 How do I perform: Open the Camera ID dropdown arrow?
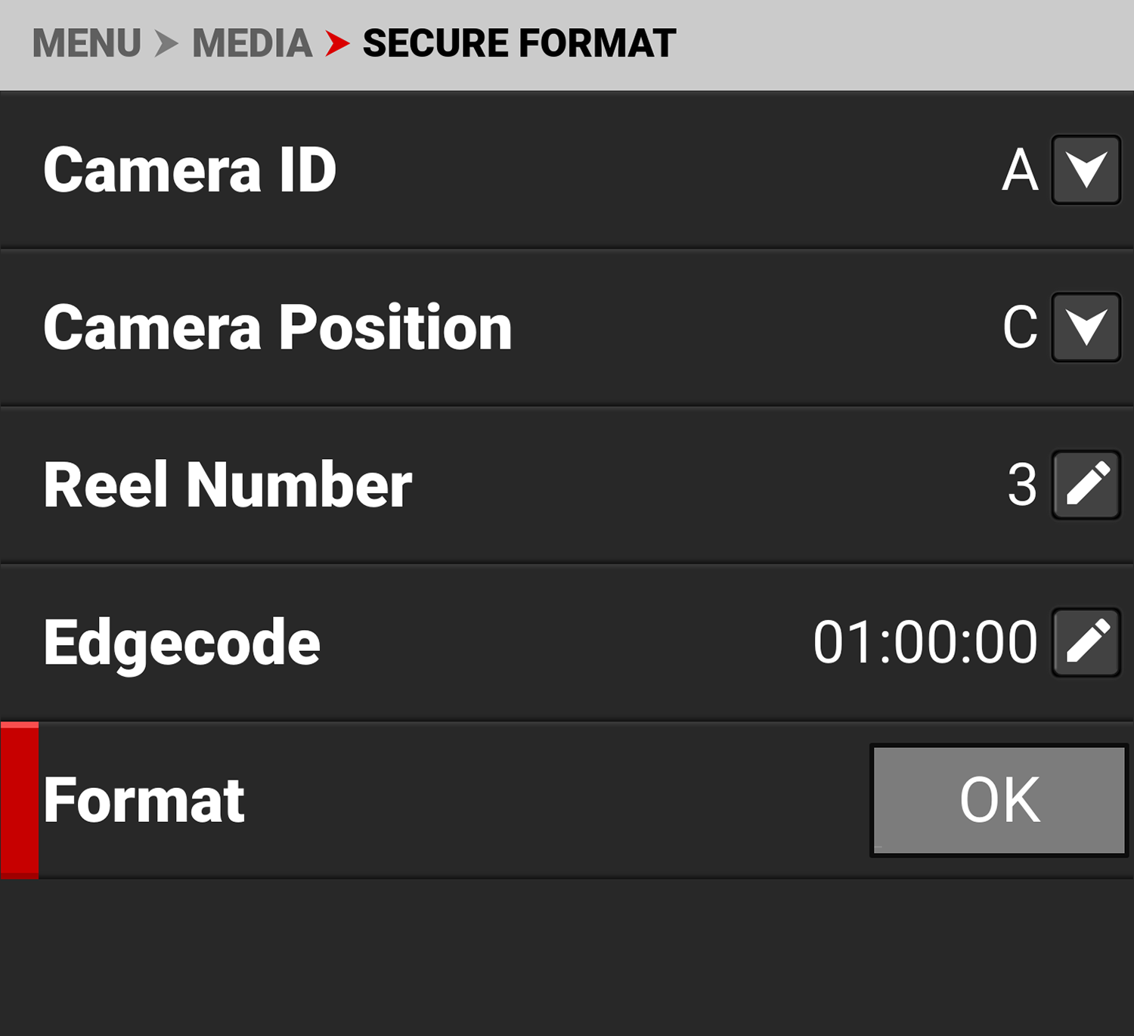click(x=1086, y=170)
